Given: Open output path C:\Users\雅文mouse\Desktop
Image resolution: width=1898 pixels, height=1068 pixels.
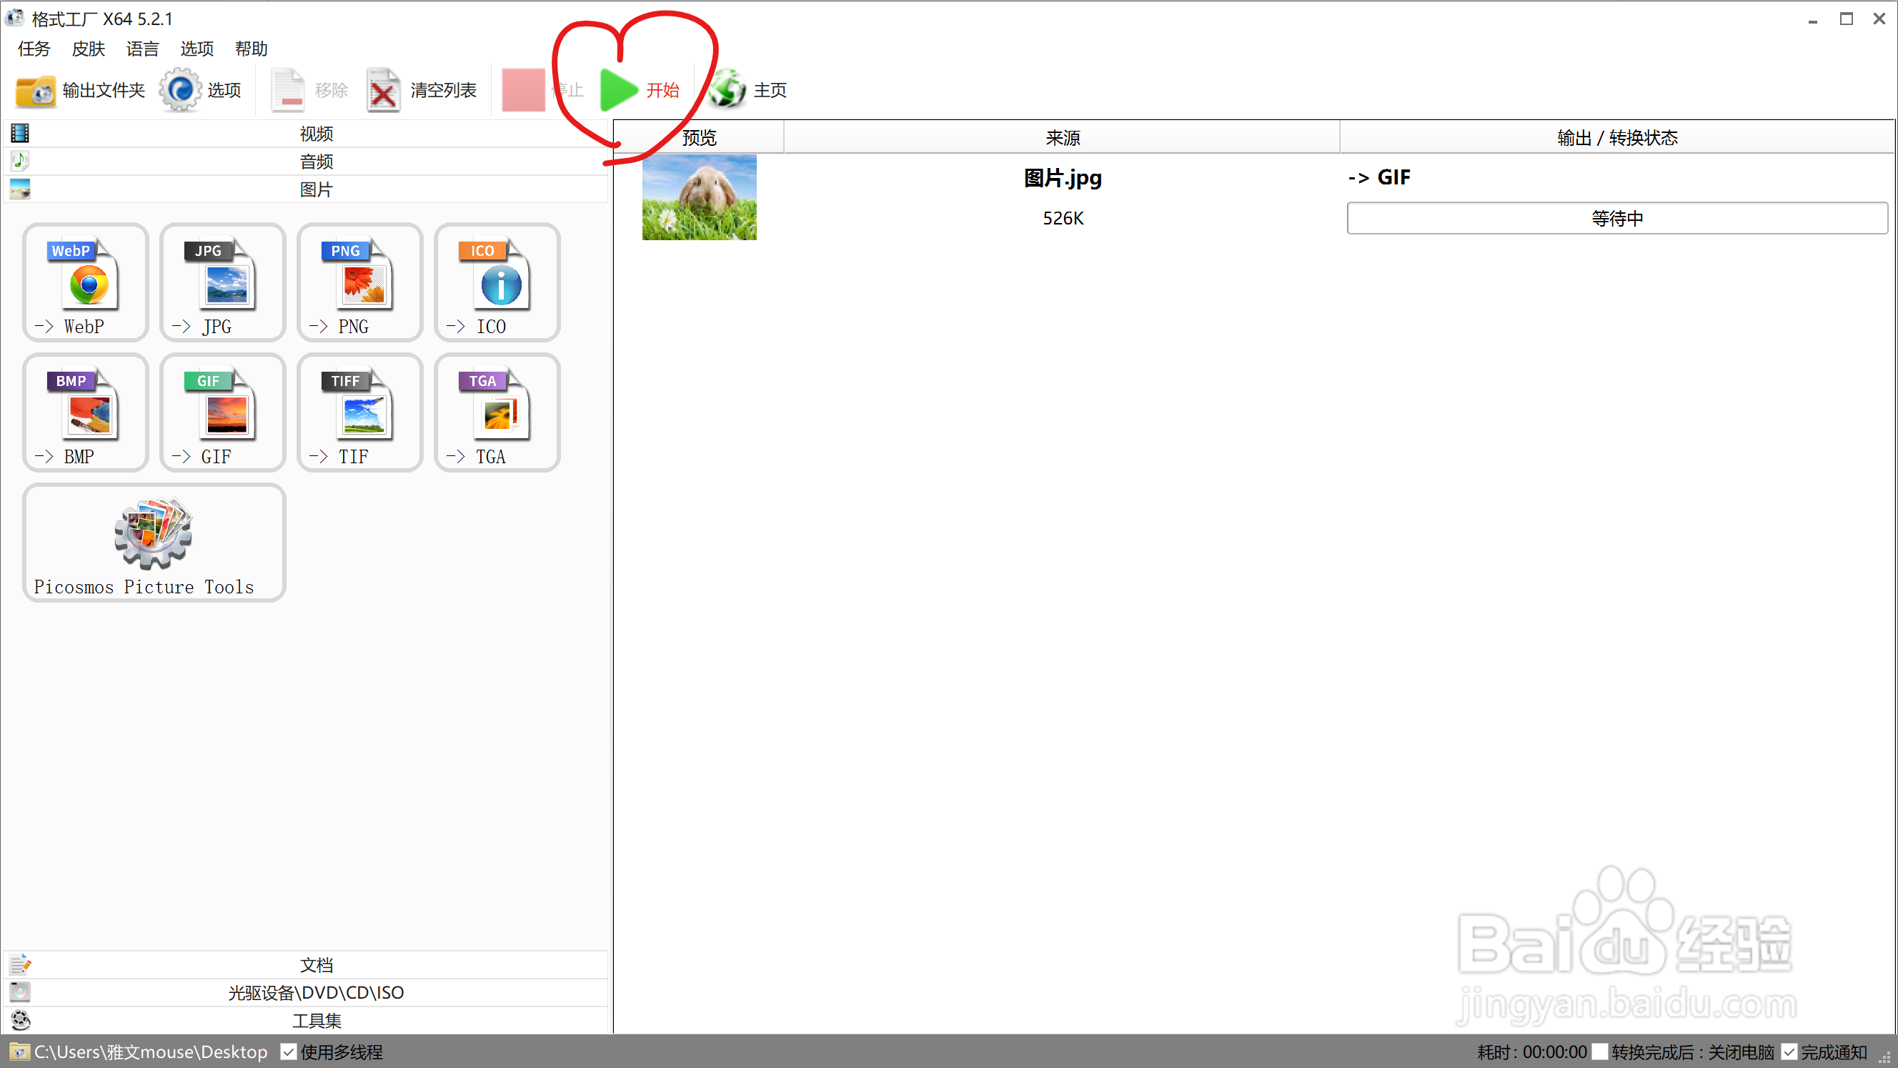Looking at the screenshot, I should pyautogui.click(x=151, y=1052).
